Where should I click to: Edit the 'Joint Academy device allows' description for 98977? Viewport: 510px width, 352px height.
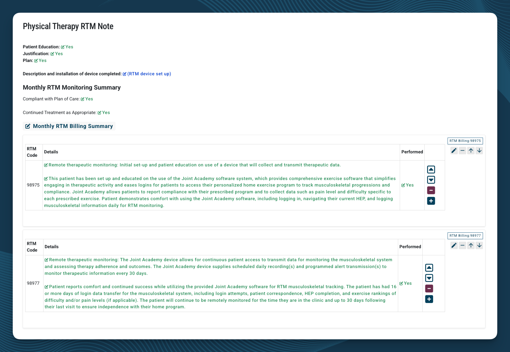[x=218, y=266]
